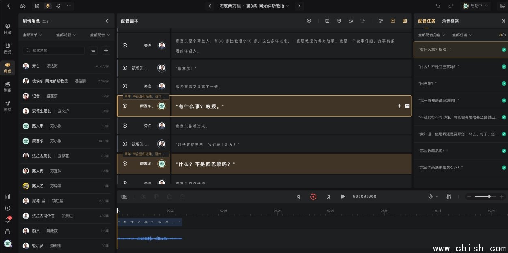The height and width of the screenshot is (253, 508).
Task: Click the red record button in timeline
Action: pos(313,197)
